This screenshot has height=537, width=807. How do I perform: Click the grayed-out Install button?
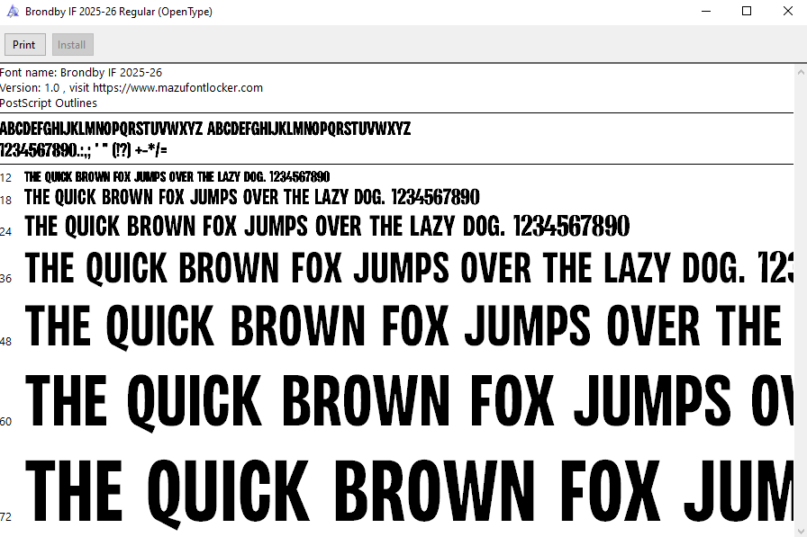(x=72, y=45)
